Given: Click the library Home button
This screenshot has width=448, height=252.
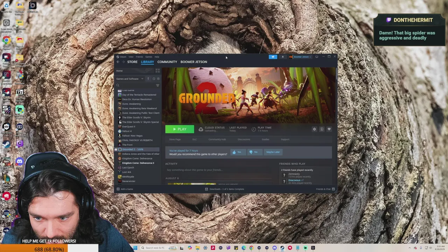Looking at the screenshot, I should click(135, 71).
